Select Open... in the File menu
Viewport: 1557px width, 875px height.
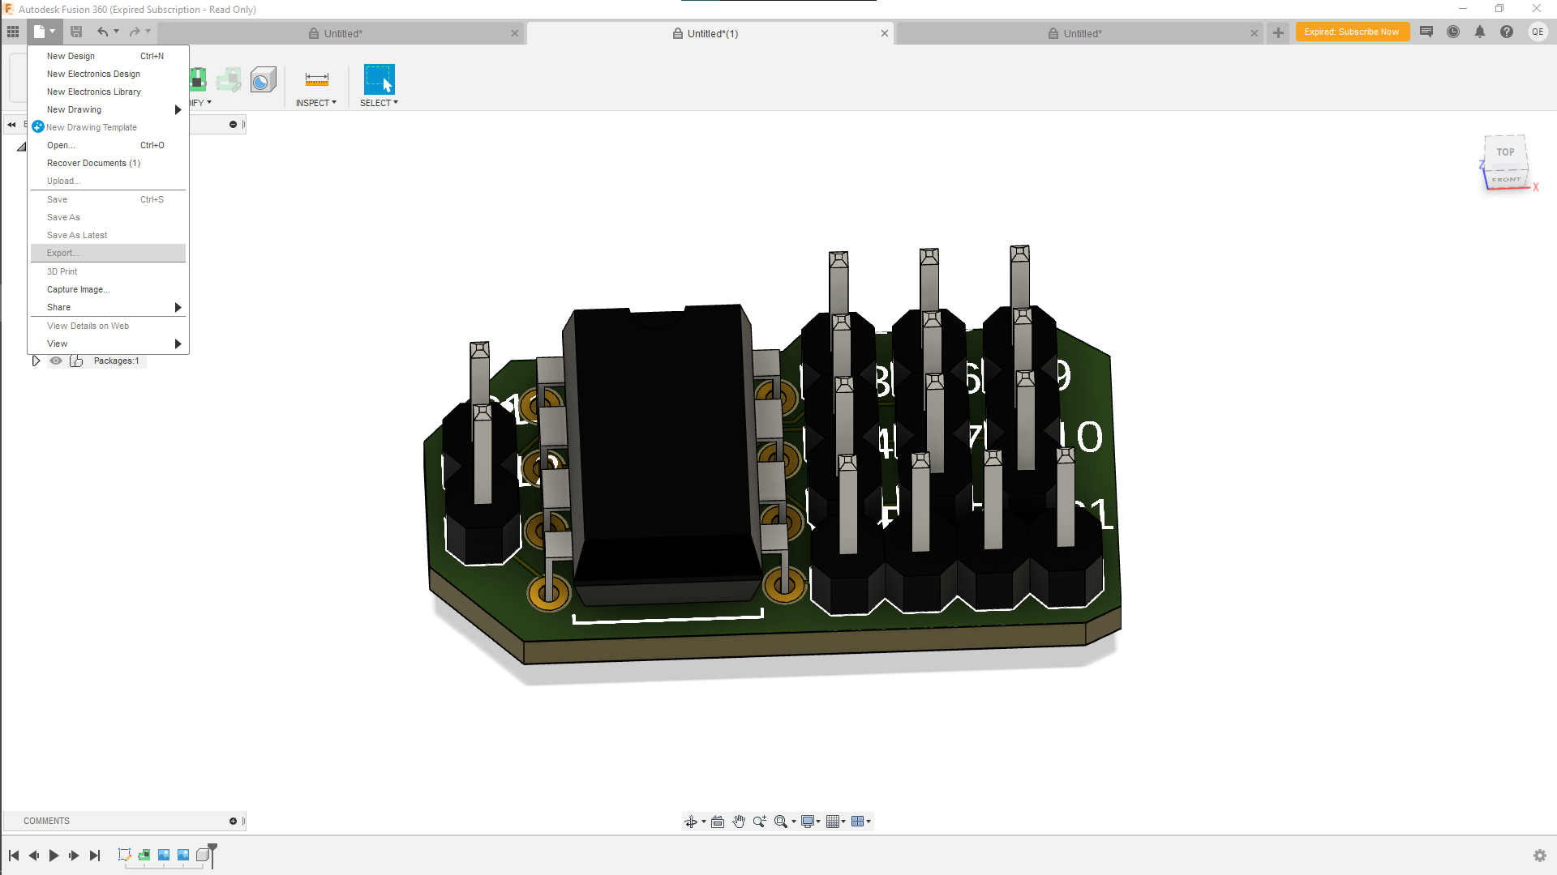(108, 145)
